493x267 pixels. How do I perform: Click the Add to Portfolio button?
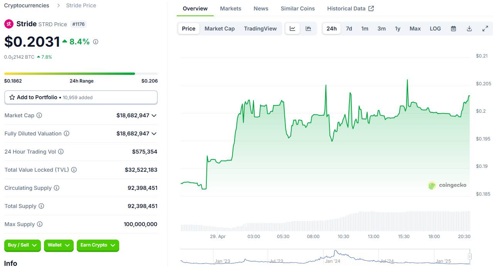[x=81, y=98]
